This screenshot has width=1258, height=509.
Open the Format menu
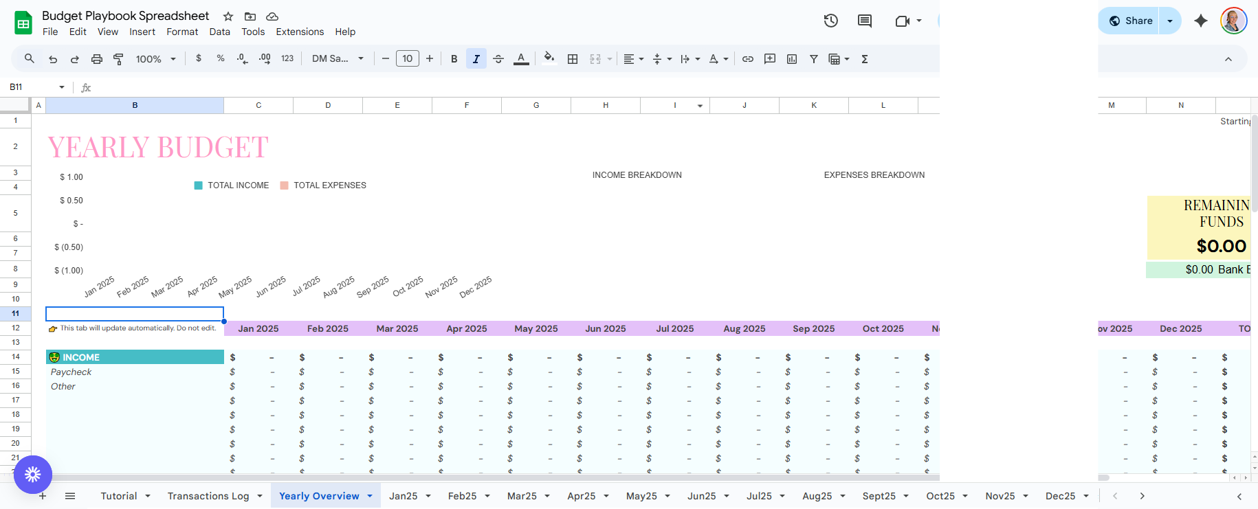click(182, 32)
